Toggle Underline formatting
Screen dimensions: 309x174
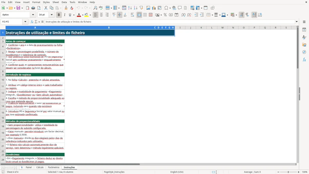pyautogui.click(x=70, y=15)
